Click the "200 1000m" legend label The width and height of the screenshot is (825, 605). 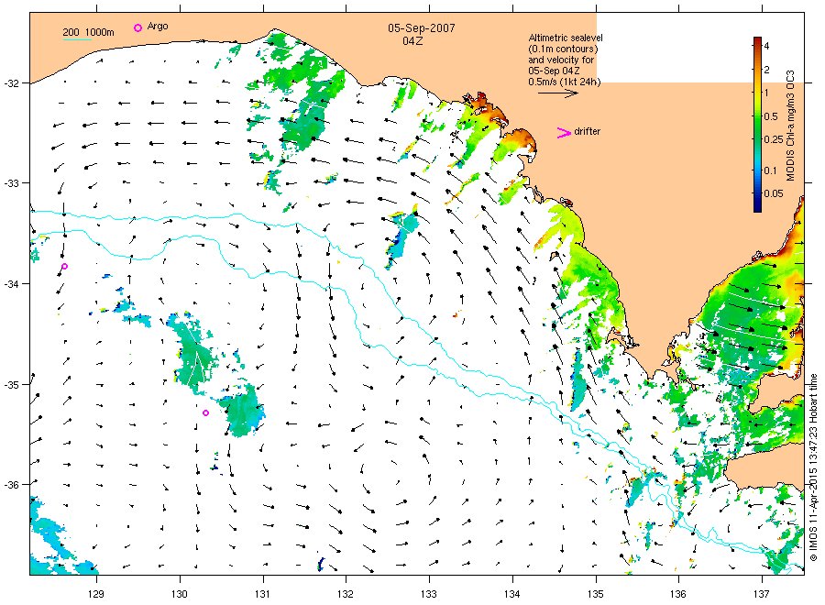click(88, 32)
